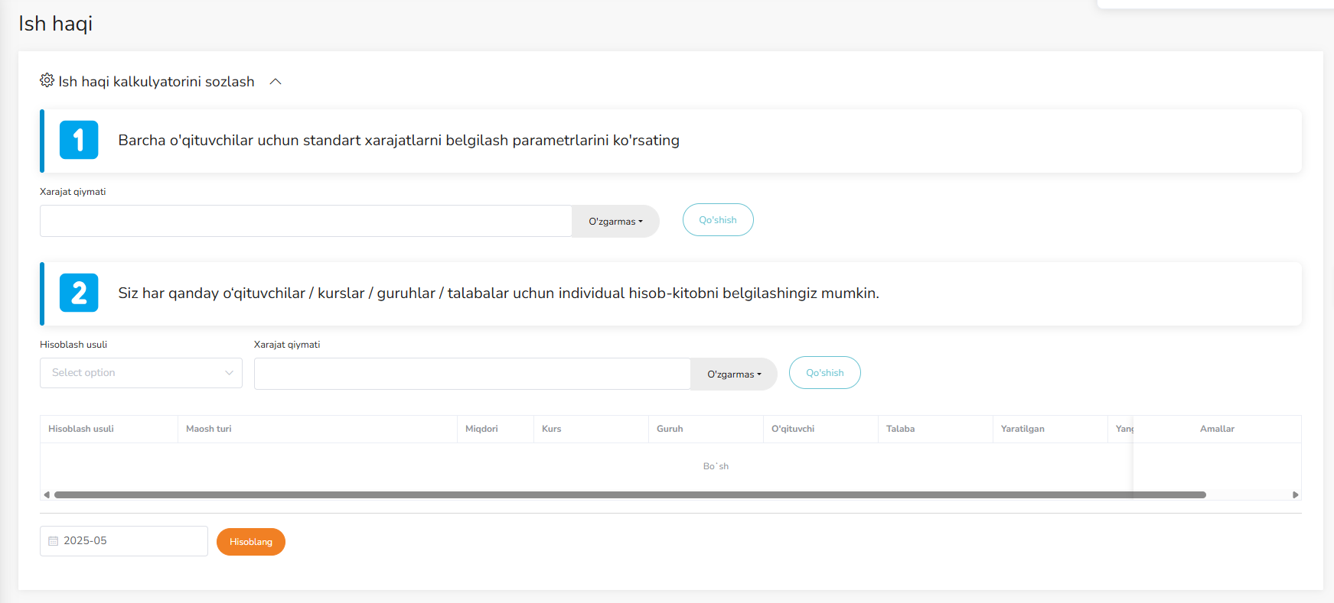Click the orange Hisoblang button
1334x603 pixels.
coord(250,542)
